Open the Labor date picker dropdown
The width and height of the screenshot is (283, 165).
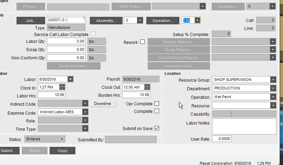pos(70,79)
